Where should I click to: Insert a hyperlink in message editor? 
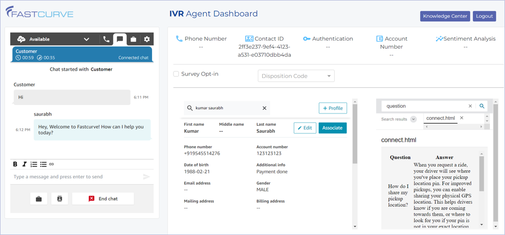52,164
